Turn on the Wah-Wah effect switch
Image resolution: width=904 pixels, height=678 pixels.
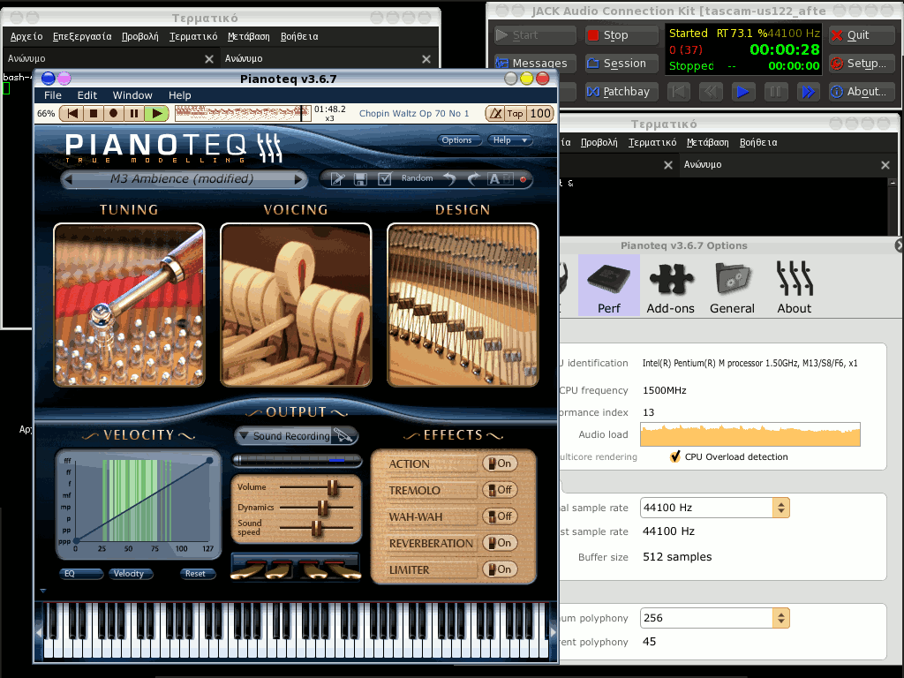(500, 516)
